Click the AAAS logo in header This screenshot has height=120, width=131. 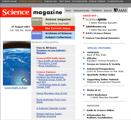tap(120, 10)
